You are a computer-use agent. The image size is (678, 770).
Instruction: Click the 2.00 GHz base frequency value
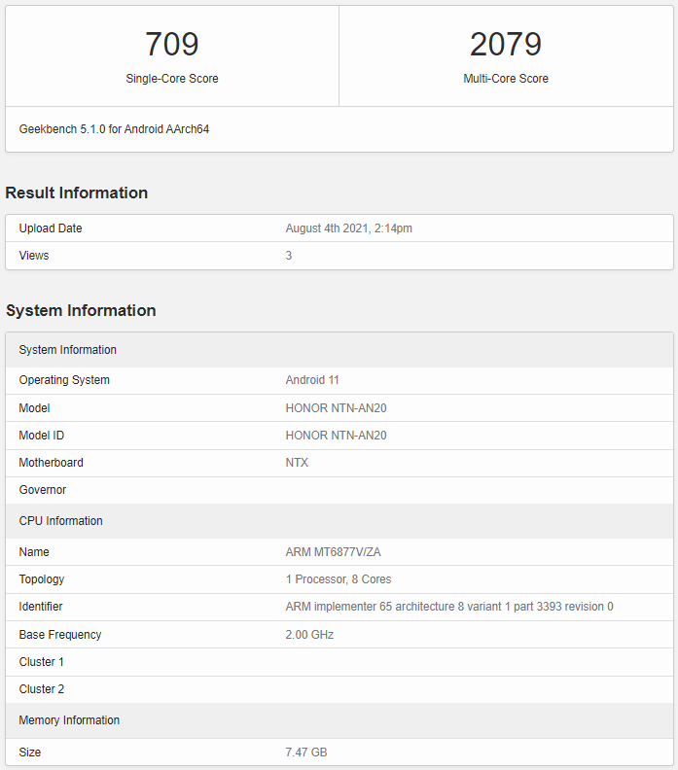[310, 635]
